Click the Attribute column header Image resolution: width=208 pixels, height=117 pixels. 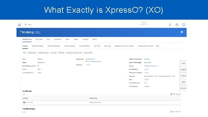pyautogui.click(x=25, y=98)
